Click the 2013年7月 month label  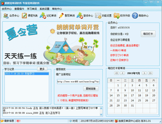pyautogui.click(x=133, y=73)
